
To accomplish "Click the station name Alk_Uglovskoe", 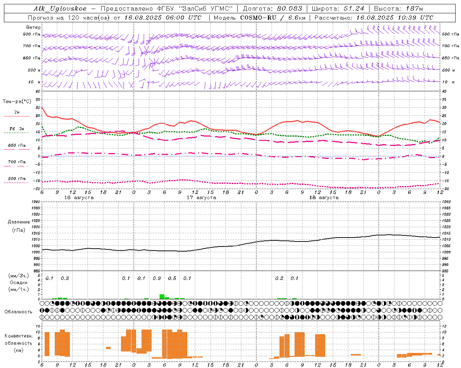I will (60, 9).
